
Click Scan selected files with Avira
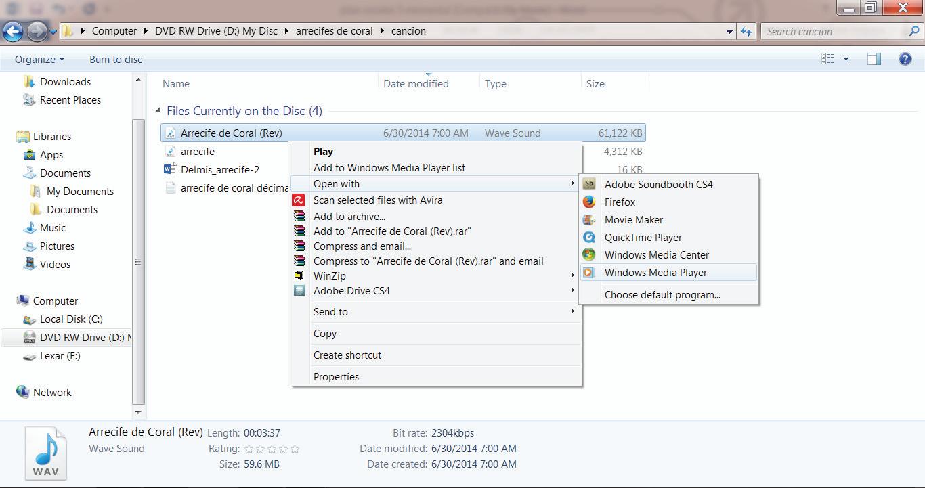click(435, 200)
